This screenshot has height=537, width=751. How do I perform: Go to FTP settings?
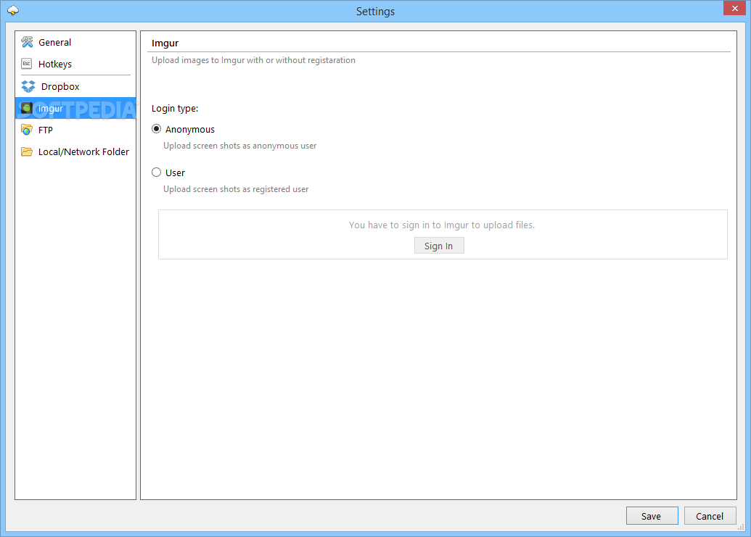(75, 130)
